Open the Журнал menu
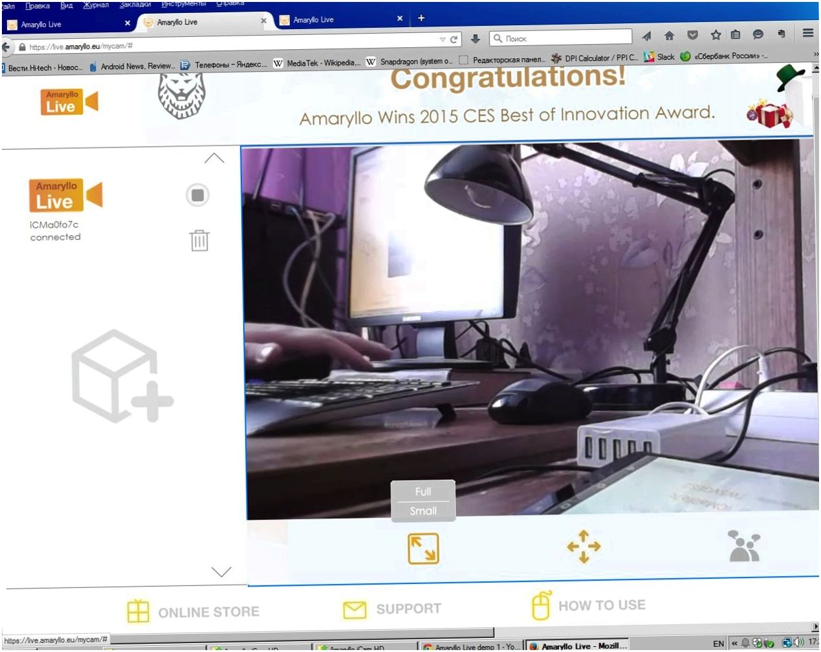Screen dimensions: 821x652 point(96,5)
